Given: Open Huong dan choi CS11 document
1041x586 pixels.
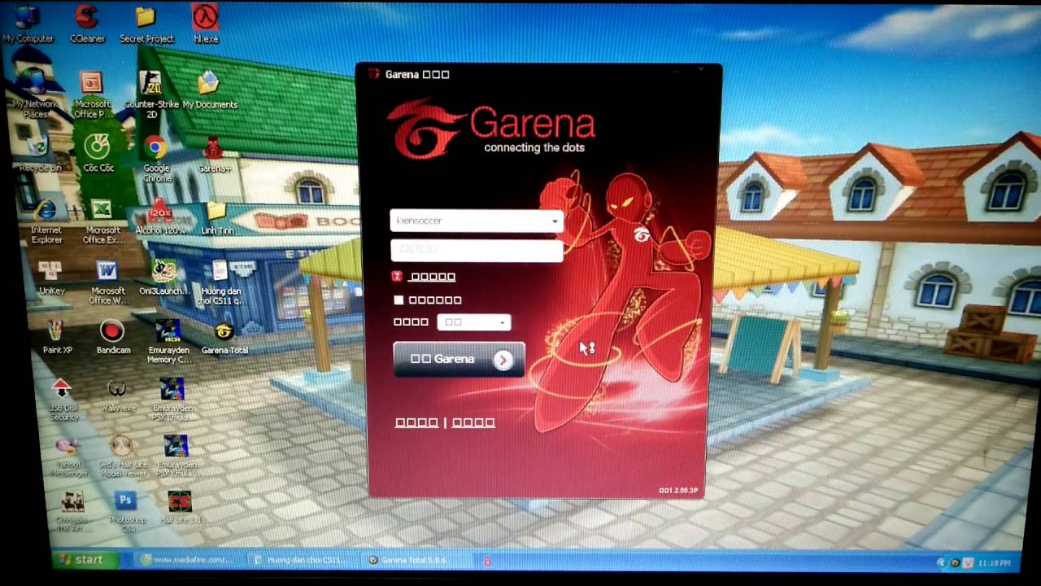Looking at the screenshot, I should tap(220, 282).
